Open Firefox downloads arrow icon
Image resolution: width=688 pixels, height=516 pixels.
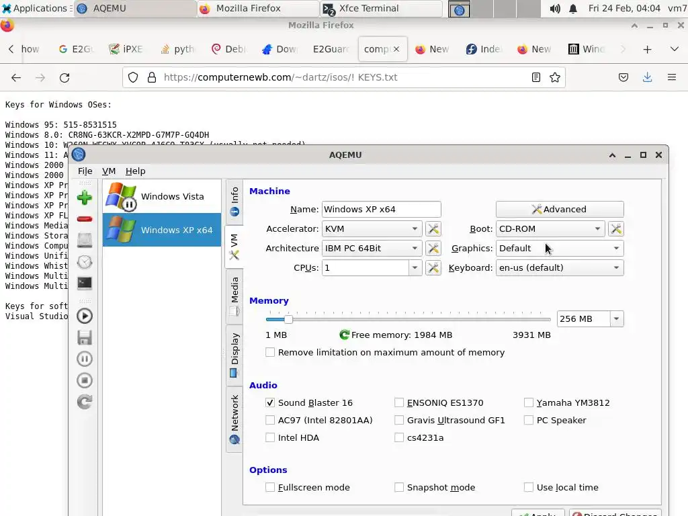tap(647, 78)
